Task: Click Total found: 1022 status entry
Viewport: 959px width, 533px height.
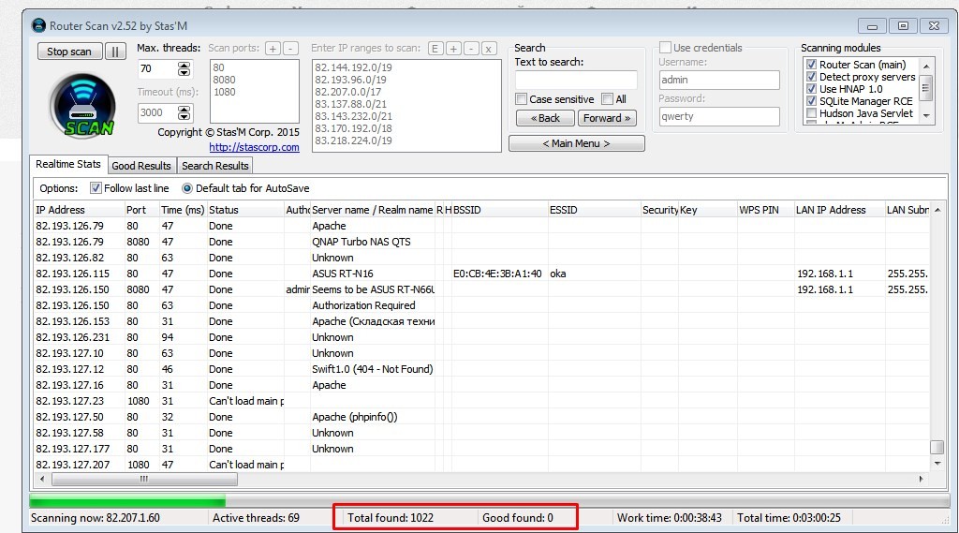Action: tap(391, 518)
